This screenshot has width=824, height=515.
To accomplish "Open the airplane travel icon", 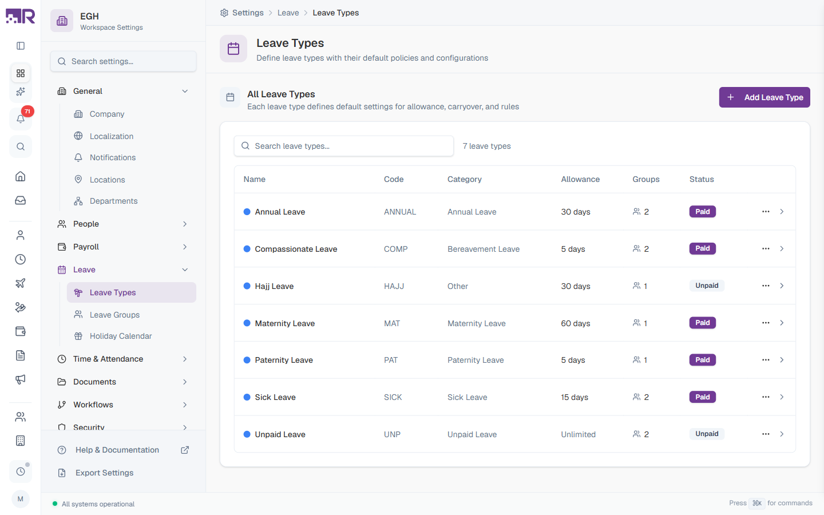I will coord(21,283).
